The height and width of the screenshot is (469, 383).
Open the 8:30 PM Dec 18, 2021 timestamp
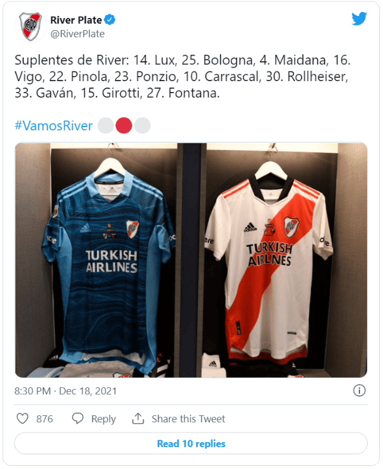(65, 391)
